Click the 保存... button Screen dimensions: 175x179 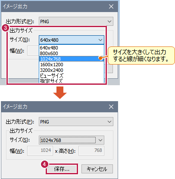click(62, 169)
